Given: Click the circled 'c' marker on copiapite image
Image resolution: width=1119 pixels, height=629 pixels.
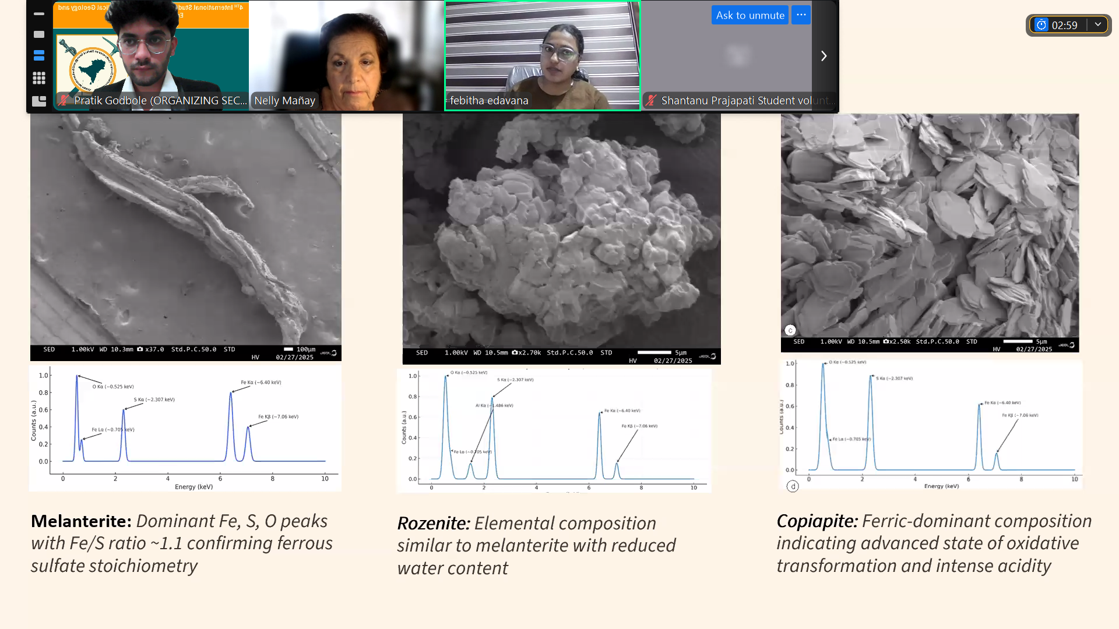Looking at the screenshot, I should pos(790,330).
